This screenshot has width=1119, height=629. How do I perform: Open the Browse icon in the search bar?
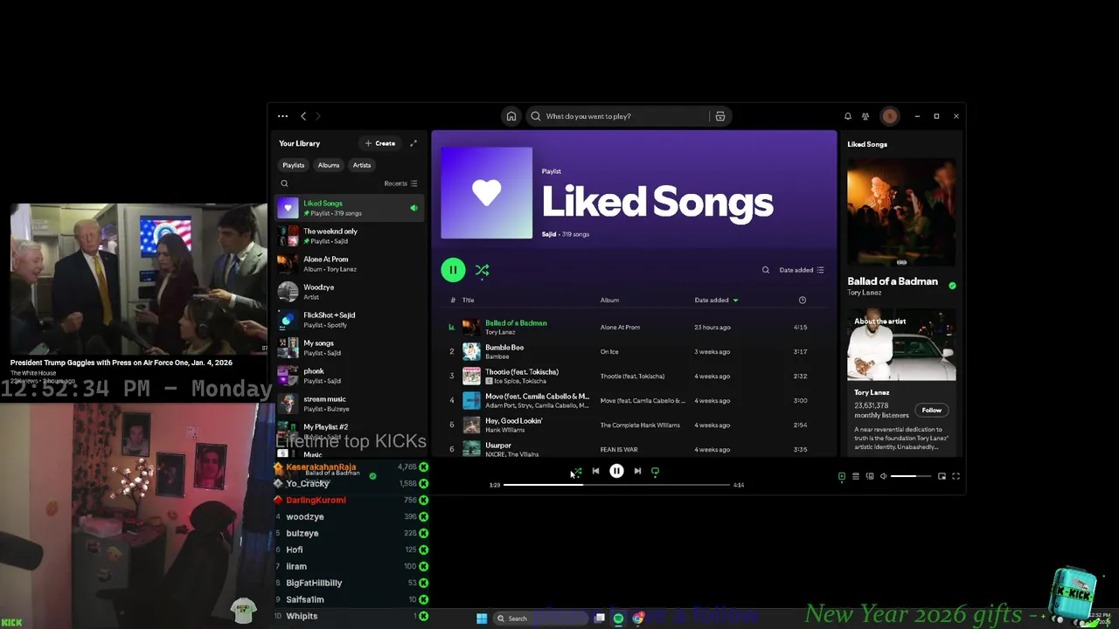[720, 116]
